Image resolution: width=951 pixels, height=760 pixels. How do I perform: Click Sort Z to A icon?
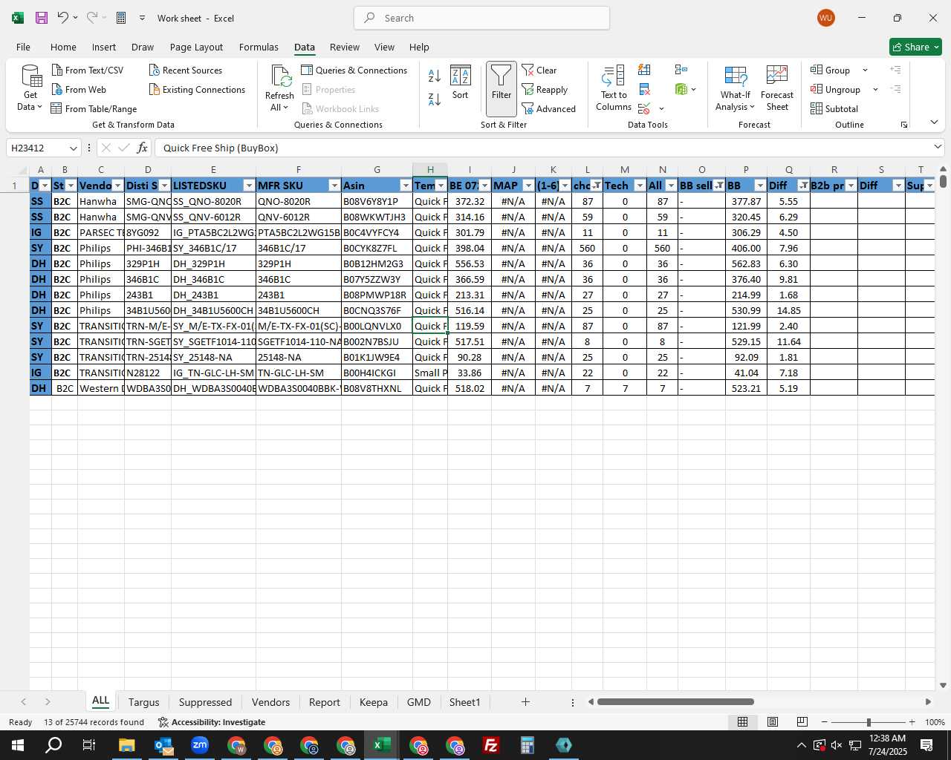pyautogui.click(x=435, y=99)
